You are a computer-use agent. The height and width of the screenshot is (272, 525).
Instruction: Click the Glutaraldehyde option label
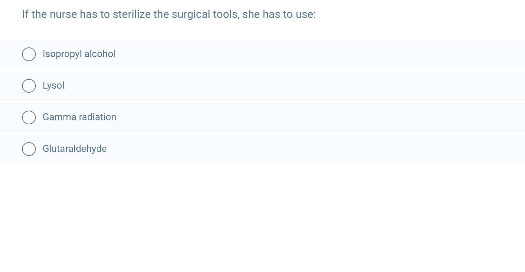tap(75, 149)
